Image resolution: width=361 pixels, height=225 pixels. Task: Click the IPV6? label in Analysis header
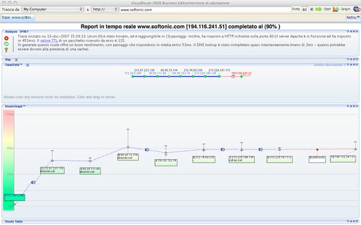pyautogui.click(x=24, y=32)
